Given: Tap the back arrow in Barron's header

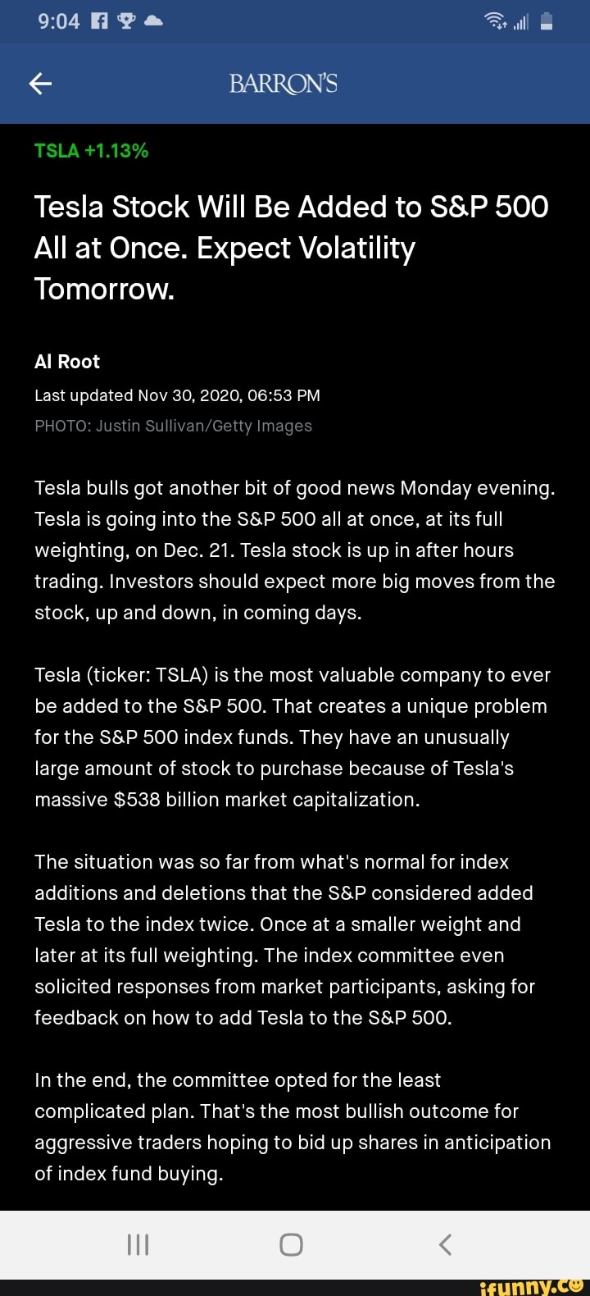Looking at the screenshot, I should click(40, 84).
